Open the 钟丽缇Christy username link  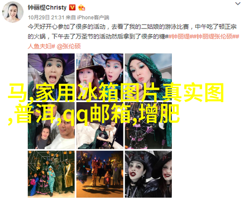(47, 7)
